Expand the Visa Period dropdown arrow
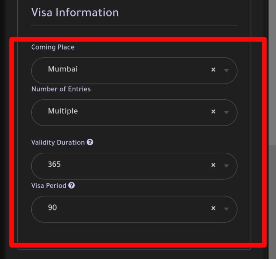276x259 pixels. pos(226,209)
